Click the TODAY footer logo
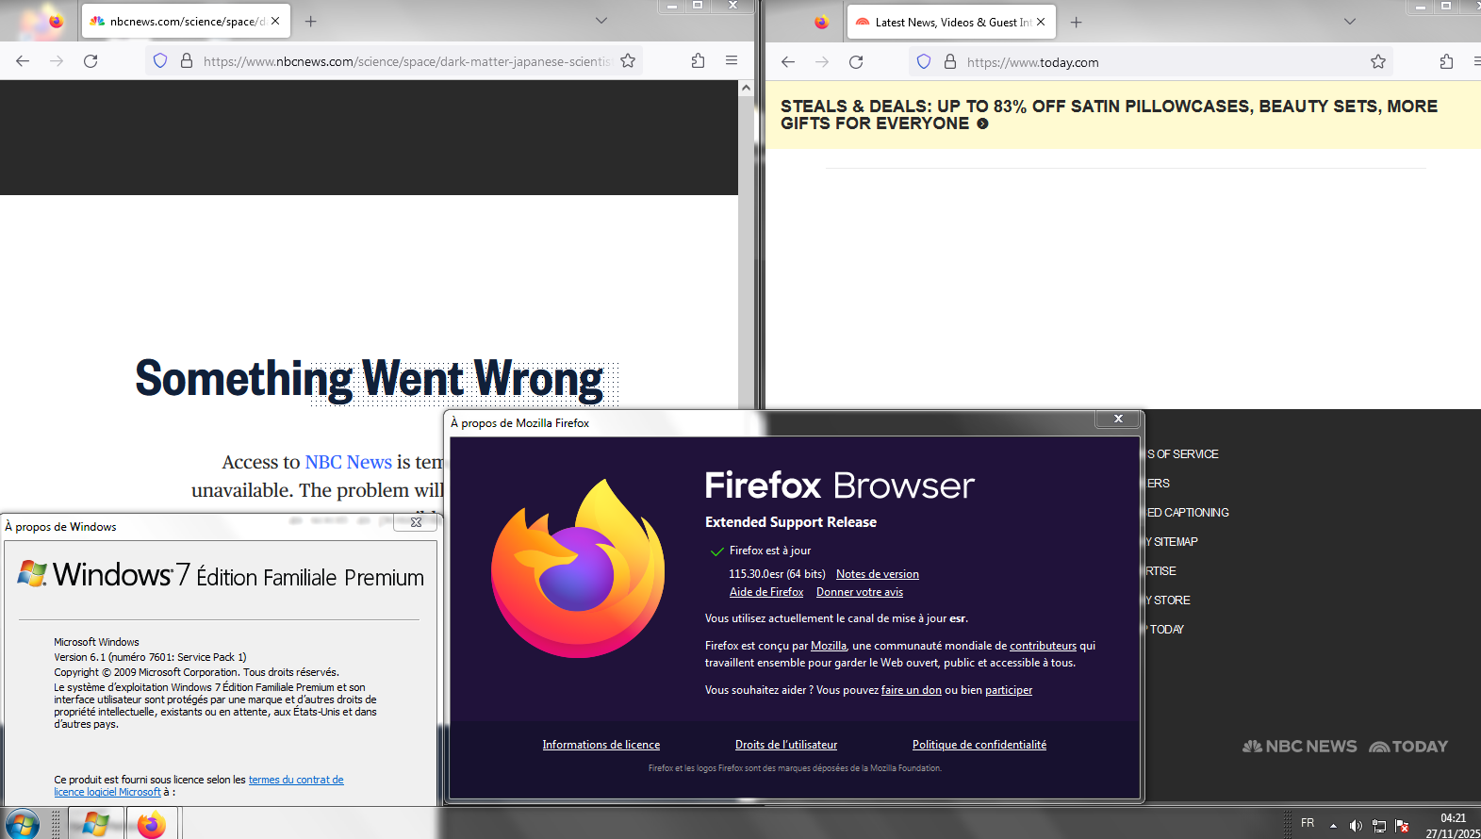Viewport: 1481px width, 839px height. [1408, 747]
